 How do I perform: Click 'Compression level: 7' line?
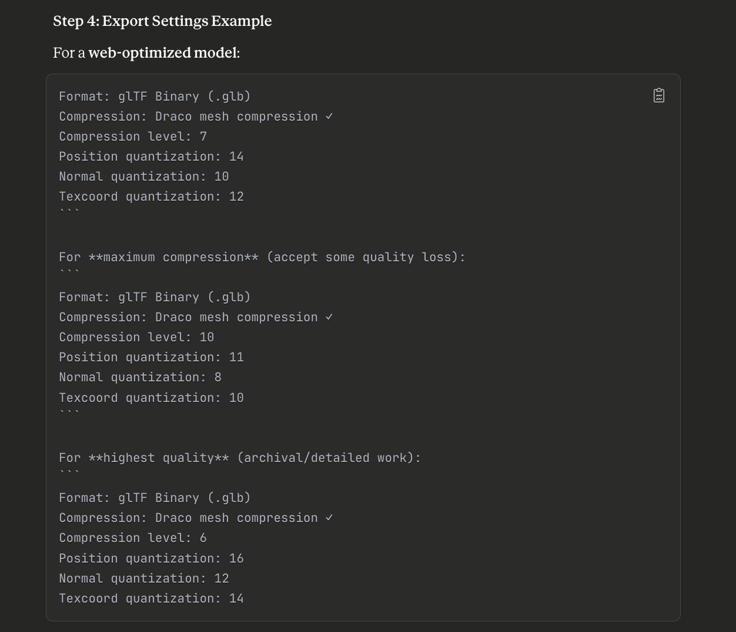click(x=133, y=137)
